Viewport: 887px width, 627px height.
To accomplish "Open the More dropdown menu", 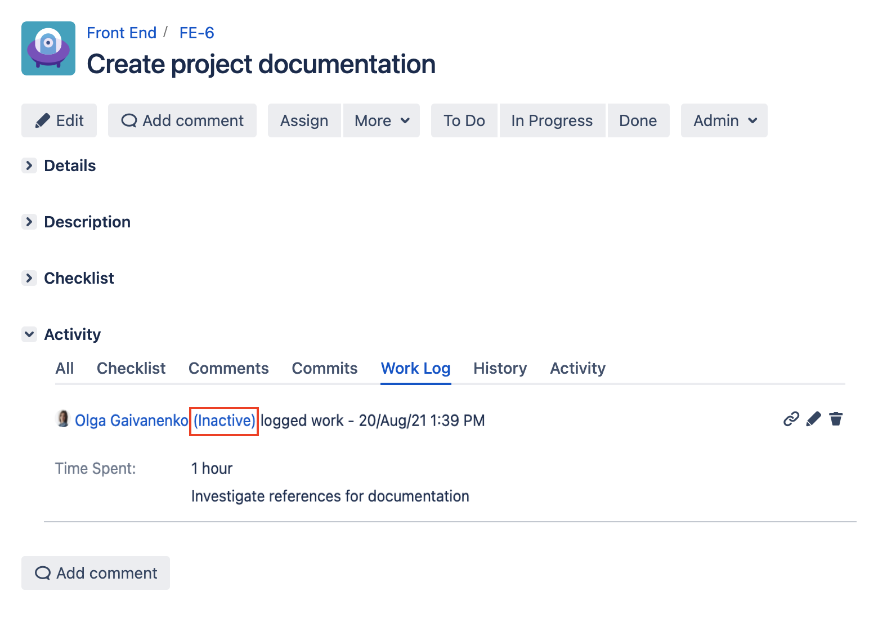I will (382, 120).
